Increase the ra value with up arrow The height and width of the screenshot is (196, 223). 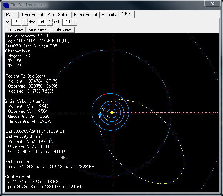pos(25,21)
